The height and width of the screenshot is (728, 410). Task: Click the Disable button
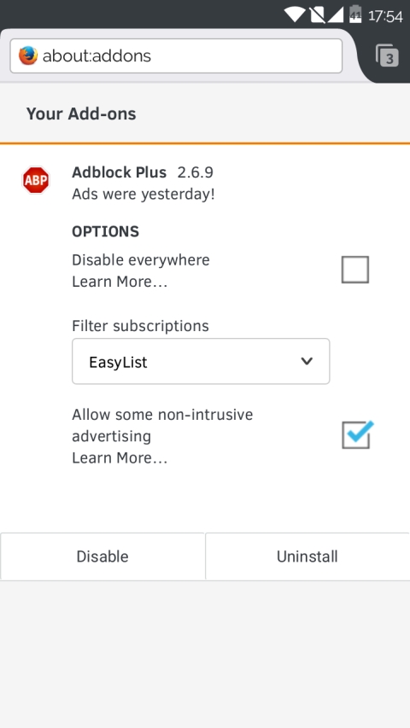point(102,556)
